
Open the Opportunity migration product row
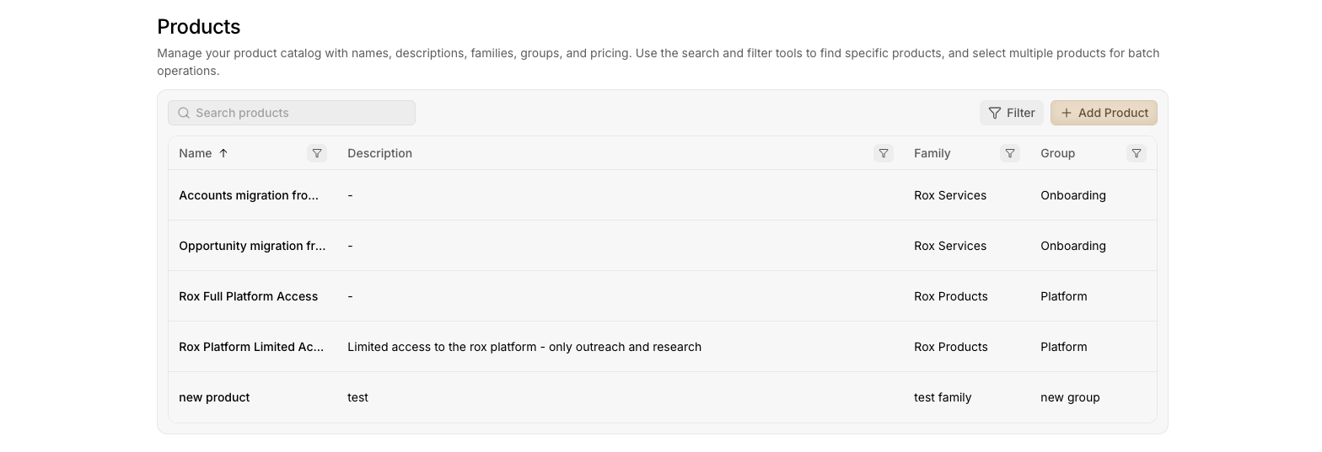point(252,246)
